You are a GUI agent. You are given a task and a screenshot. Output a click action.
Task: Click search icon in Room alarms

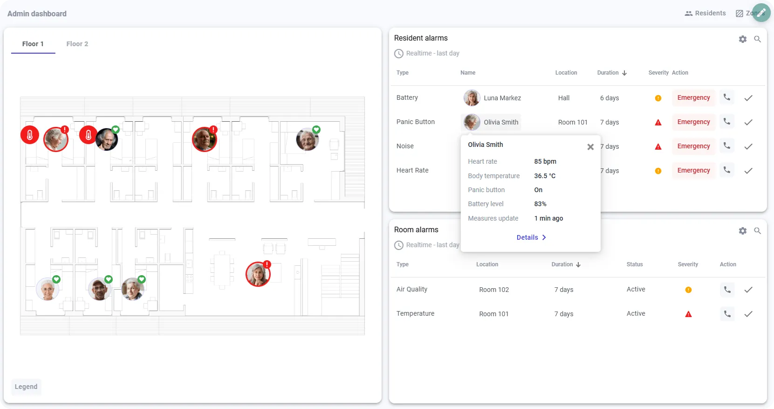pyautogui.click(x=757, y=231)
